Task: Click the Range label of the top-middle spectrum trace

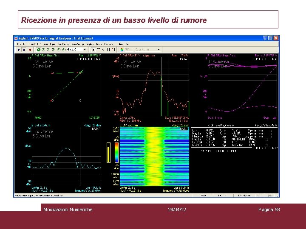Action: click(x=180, y=56)
